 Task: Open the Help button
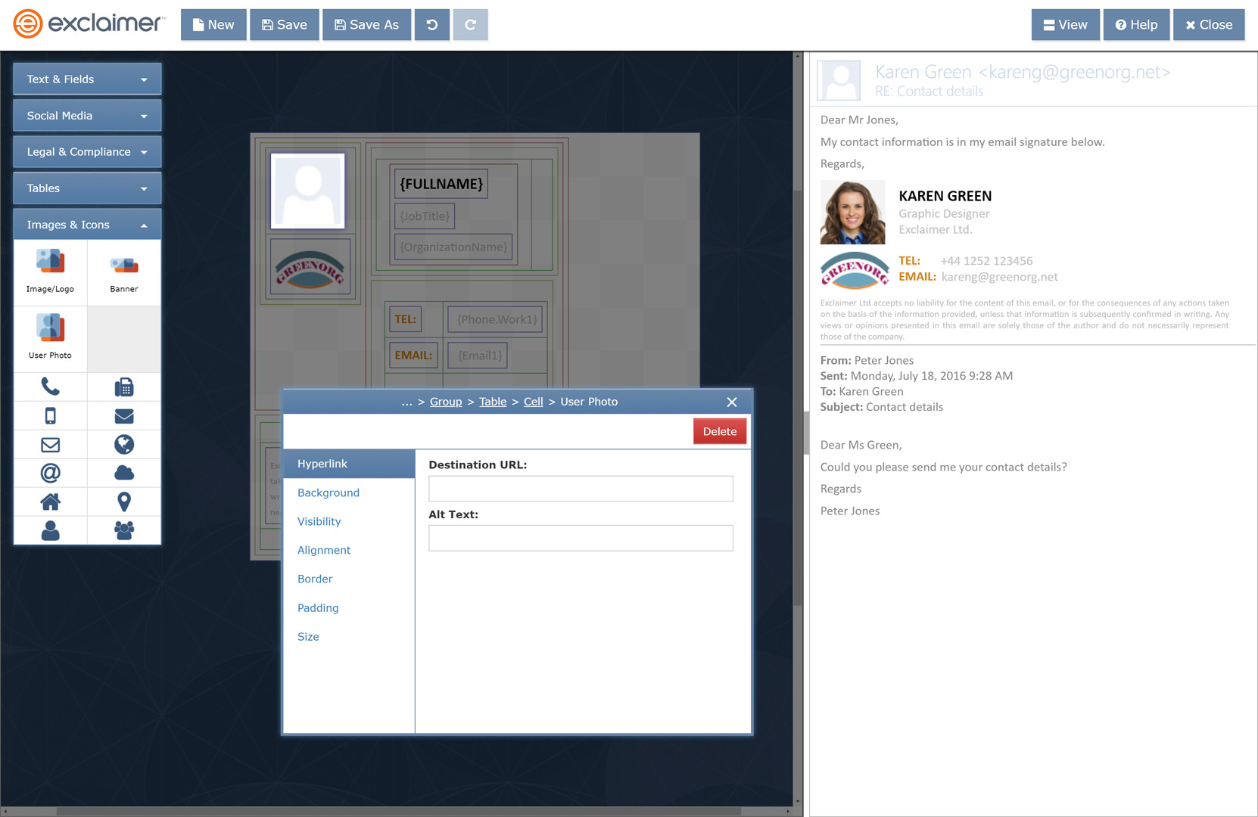[x=1137, y=25]
